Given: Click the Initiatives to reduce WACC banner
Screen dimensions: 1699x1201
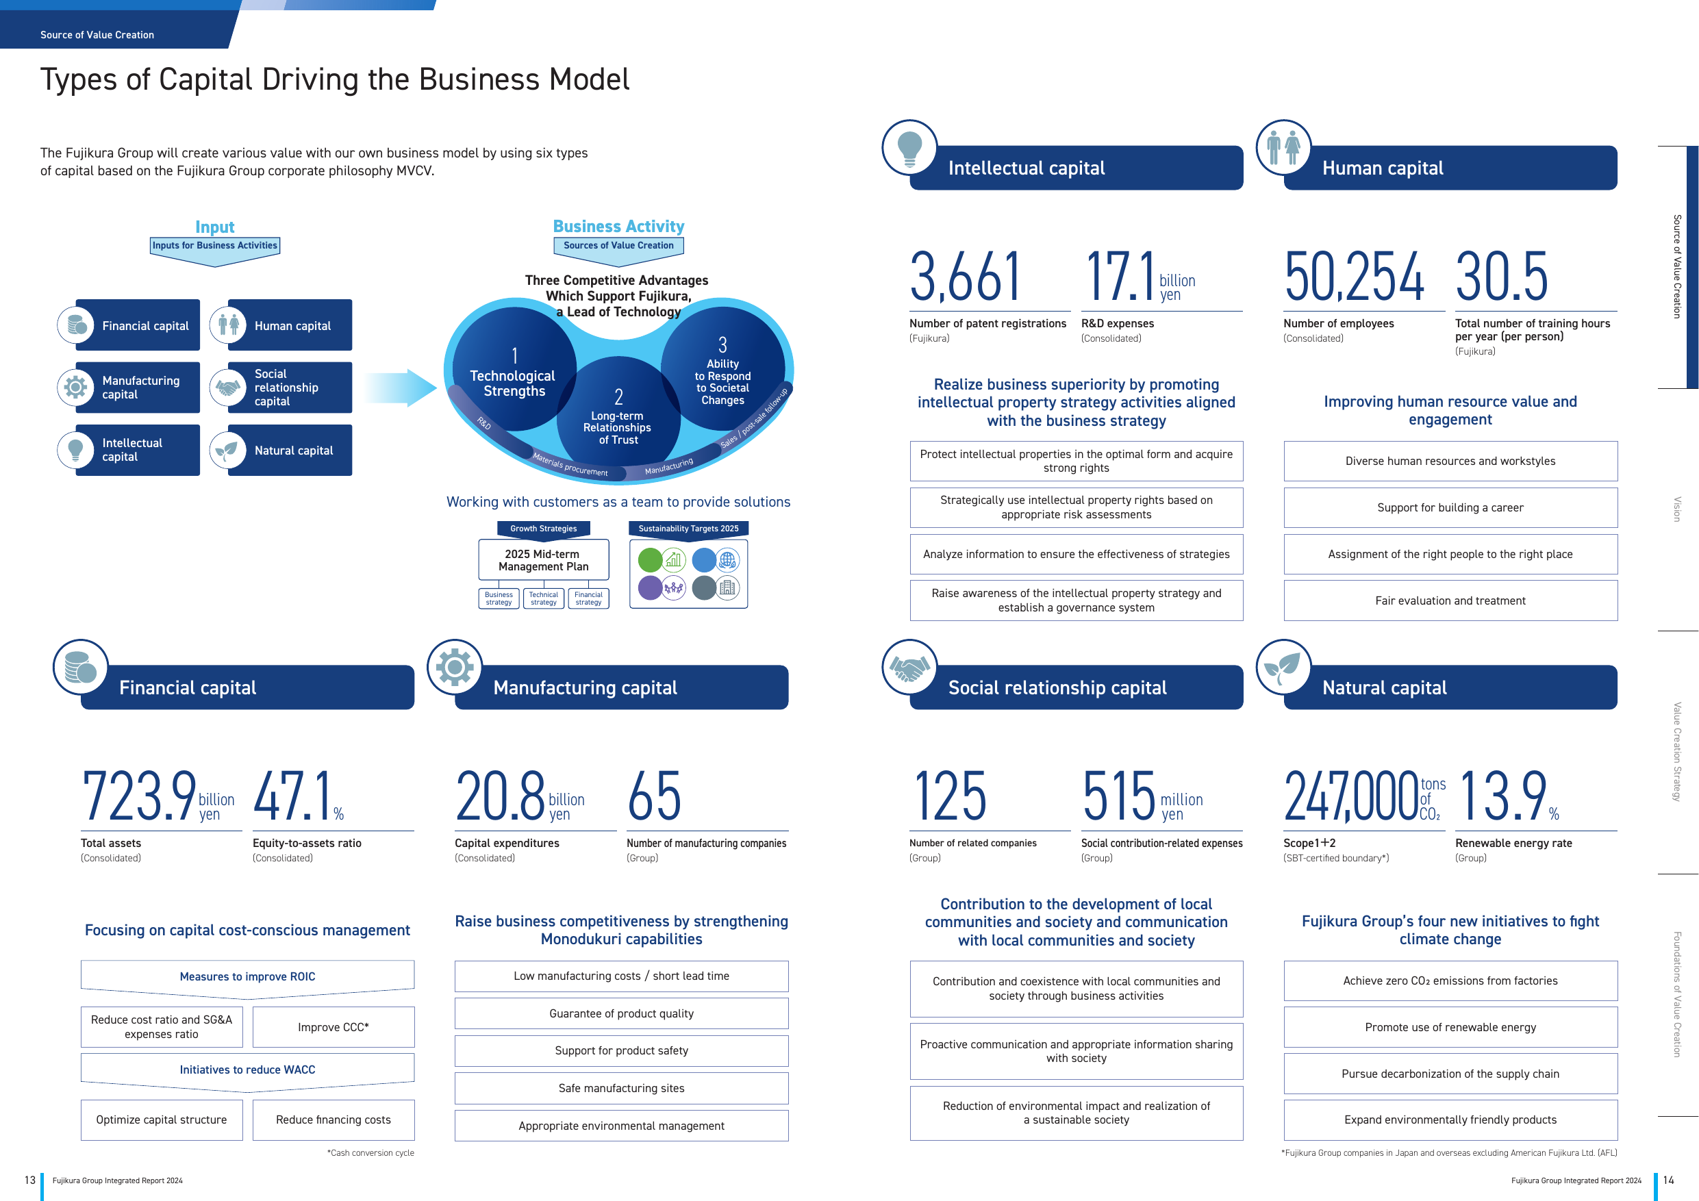Looking at the screenshot, I should click(x=247, y=1072).
